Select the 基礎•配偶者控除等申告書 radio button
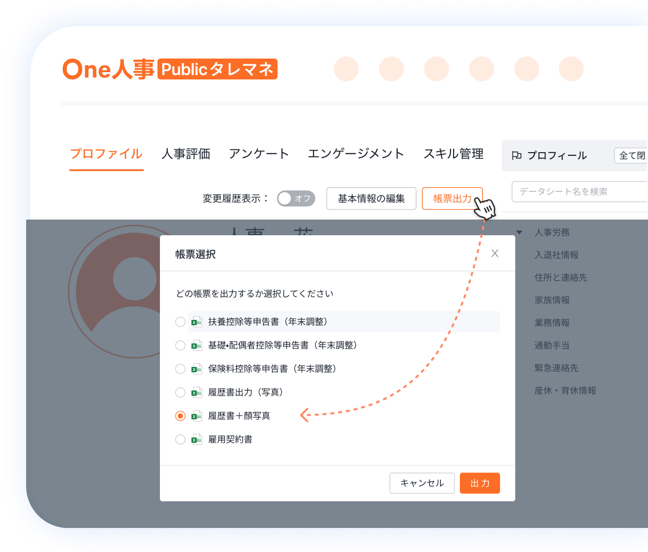 (180, 346)
